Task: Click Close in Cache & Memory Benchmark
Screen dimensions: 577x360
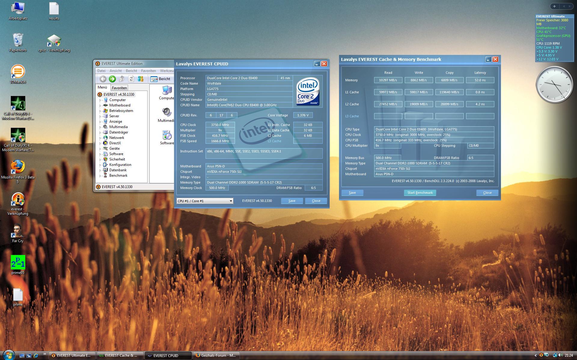Action: point(487,193)
